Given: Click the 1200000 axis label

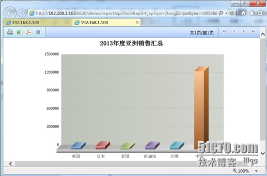Looking at the screenshot, I should 52,72.
